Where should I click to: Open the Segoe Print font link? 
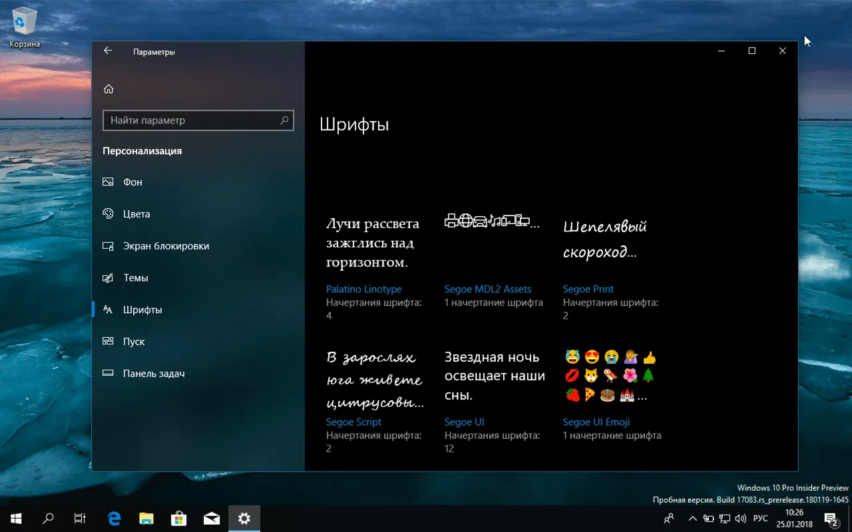tap(588, 289)
